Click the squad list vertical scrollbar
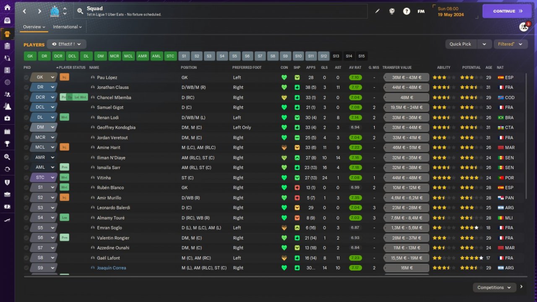 pyautogui.click(x=526, y=134)
